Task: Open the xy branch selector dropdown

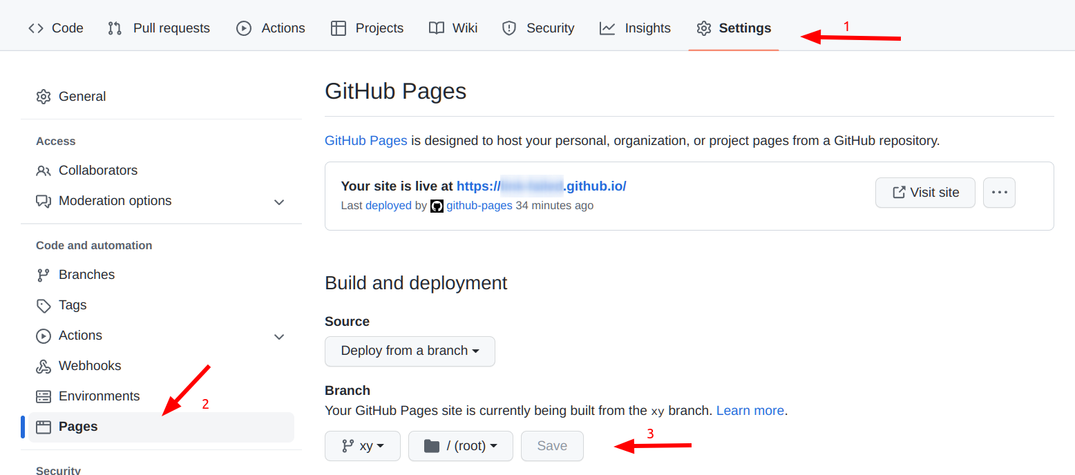Action: tap(363, 446)
